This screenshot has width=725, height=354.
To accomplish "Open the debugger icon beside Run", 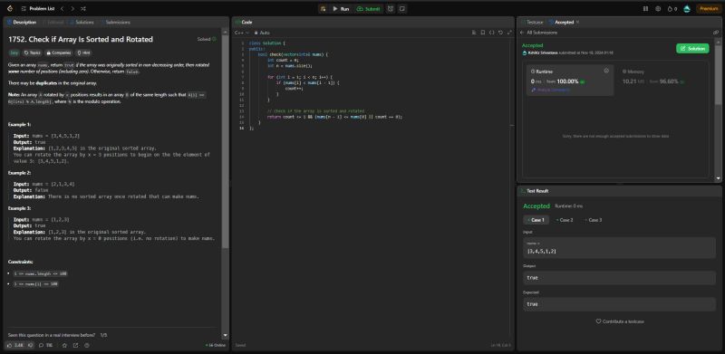I will (323, 9).
